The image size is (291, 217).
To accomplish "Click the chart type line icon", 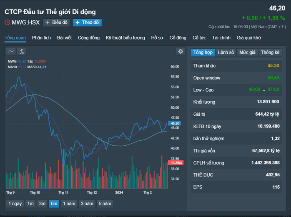I will click(11, 51).
